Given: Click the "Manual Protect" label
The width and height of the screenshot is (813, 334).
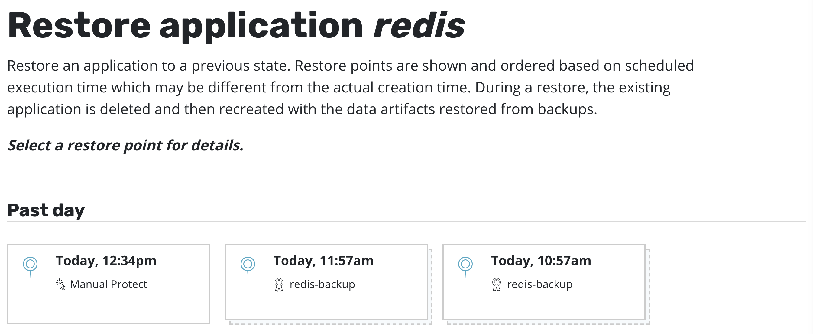Looking at the screenshot, I should 108,284.
